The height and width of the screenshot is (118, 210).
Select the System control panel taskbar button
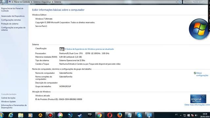[149, 115]
